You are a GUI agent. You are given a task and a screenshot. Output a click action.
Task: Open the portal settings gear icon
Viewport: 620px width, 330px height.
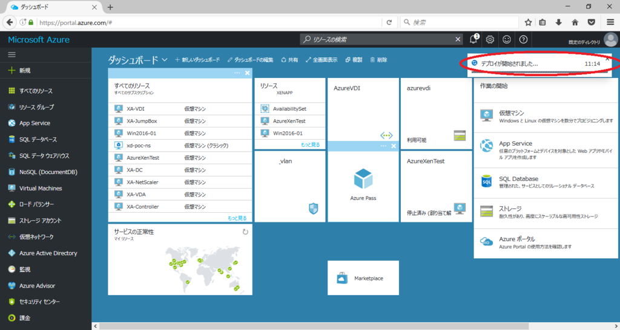[x=490, y=39]
